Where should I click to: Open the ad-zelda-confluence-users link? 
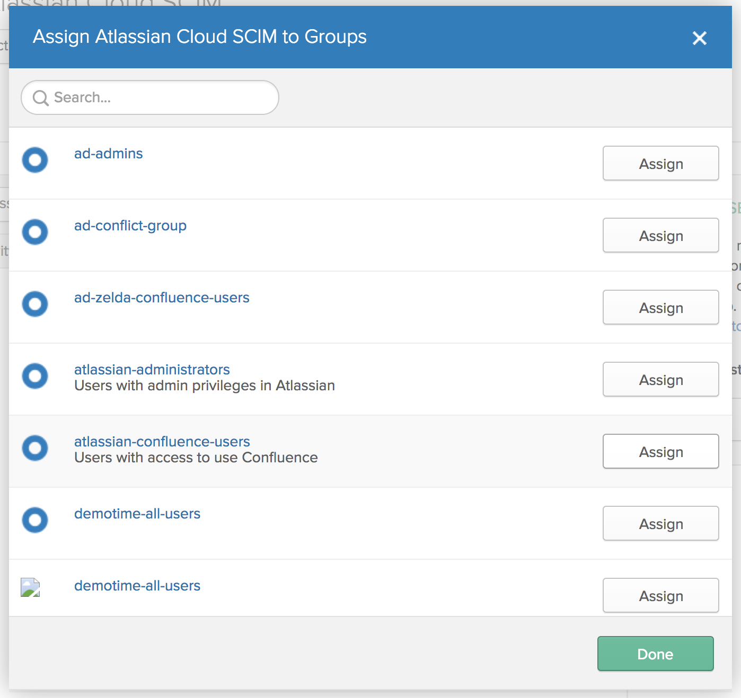pos(162,298)
